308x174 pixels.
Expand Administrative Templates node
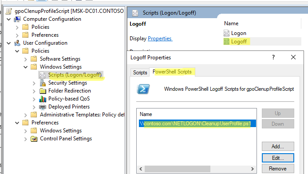click(x=26, y=115)
